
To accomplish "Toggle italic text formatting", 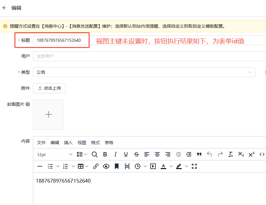I will [115, 154].
